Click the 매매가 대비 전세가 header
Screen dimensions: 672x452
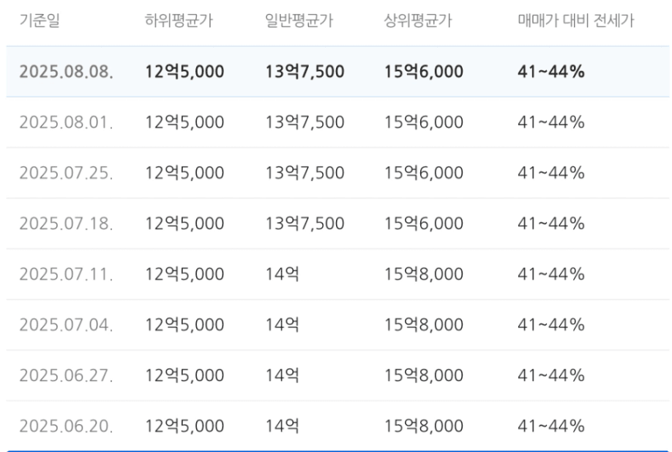tap(575, 21)
